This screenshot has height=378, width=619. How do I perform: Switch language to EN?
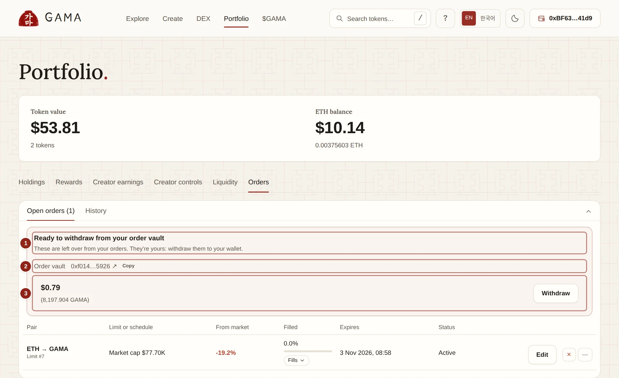[x=469, y=18]
